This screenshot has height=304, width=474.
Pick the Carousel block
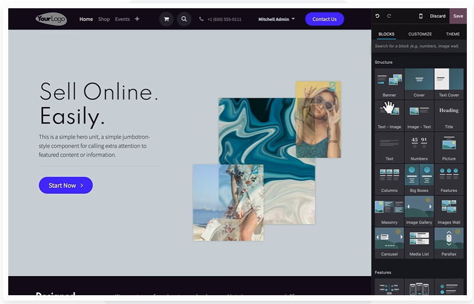tap(389, 242)
